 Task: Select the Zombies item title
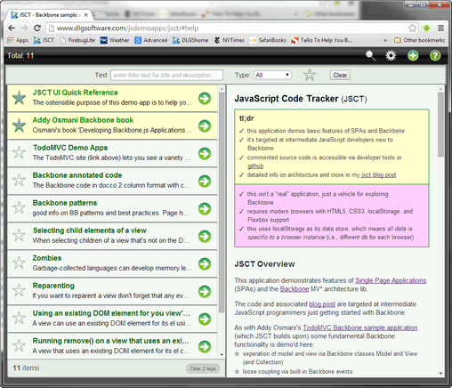pyautogui.click(x=47, y=258)
